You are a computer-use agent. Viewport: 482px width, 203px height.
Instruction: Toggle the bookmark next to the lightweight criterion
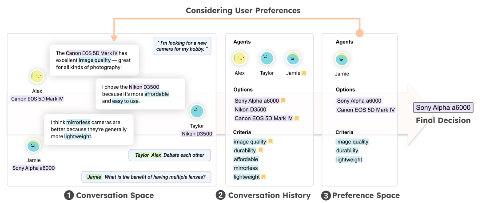coord(263,177)
